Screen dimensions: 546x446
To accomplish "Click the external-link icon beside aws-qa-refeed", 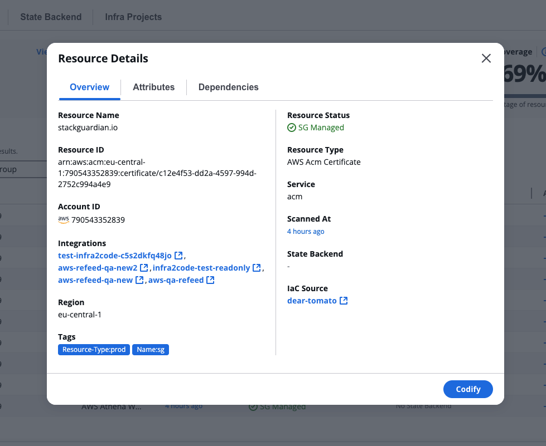I will [210, 280].
